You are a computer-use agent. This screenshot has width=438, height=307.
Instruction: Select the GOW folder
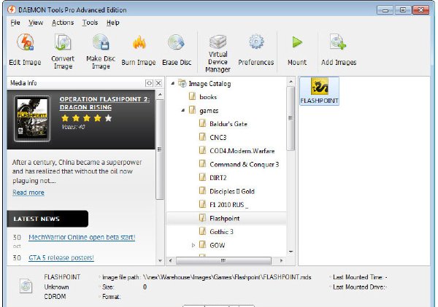[x=218, y=245]
